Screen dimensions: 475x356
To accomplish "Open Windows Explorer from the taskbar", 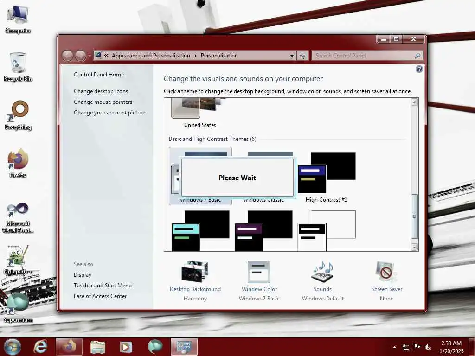I will coord(97,347).
